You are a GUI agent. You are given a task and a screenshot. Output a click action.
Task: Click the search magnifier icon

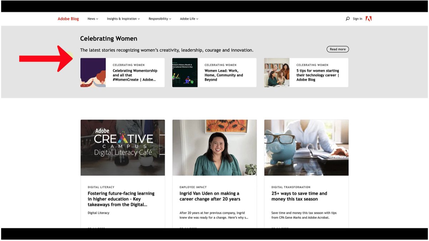(x=347, y=19)
